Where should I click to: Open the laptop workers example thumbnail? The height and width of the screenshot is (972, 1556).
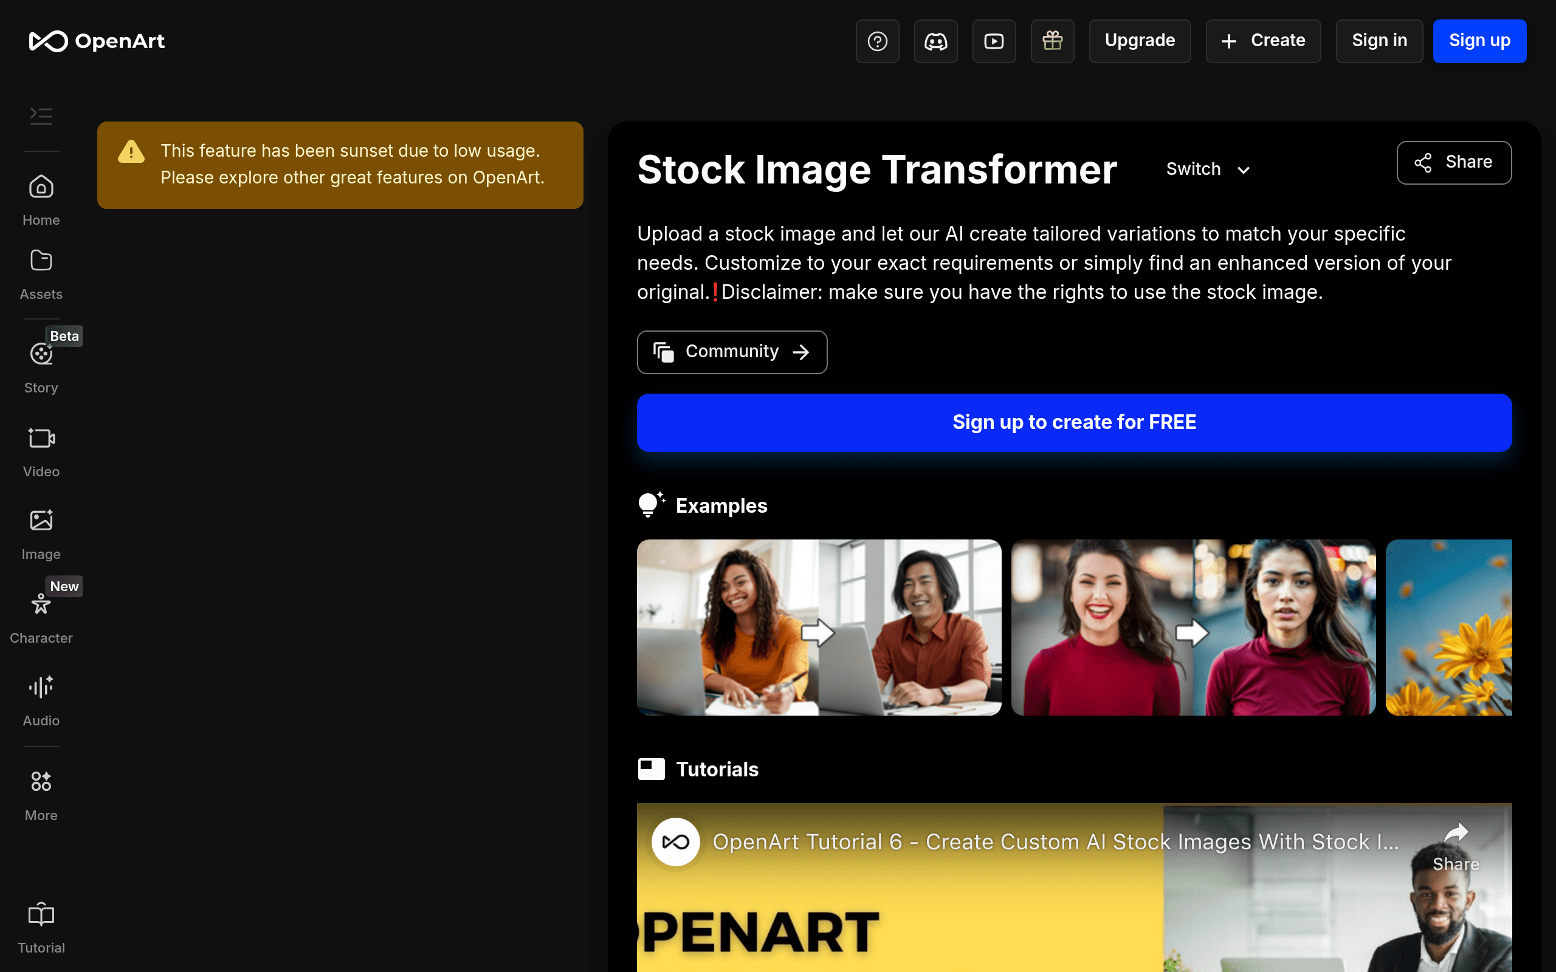(819, 627)
